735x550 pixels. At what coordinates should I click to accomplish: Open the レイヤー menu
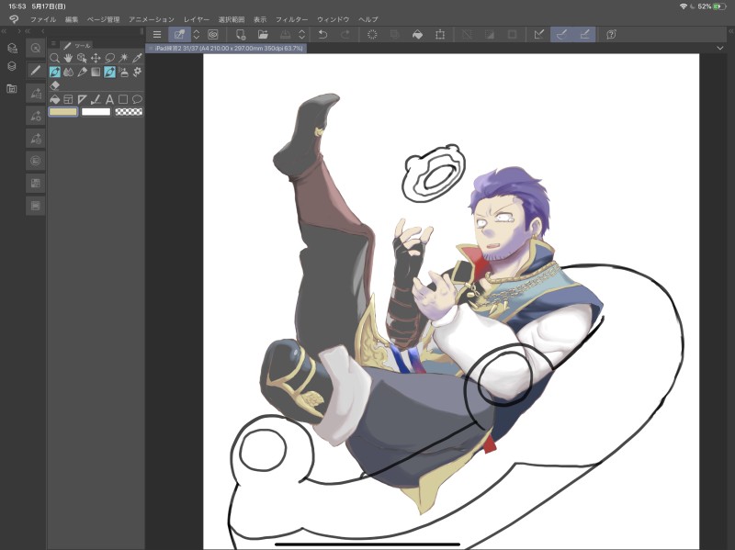pos(197,19)
